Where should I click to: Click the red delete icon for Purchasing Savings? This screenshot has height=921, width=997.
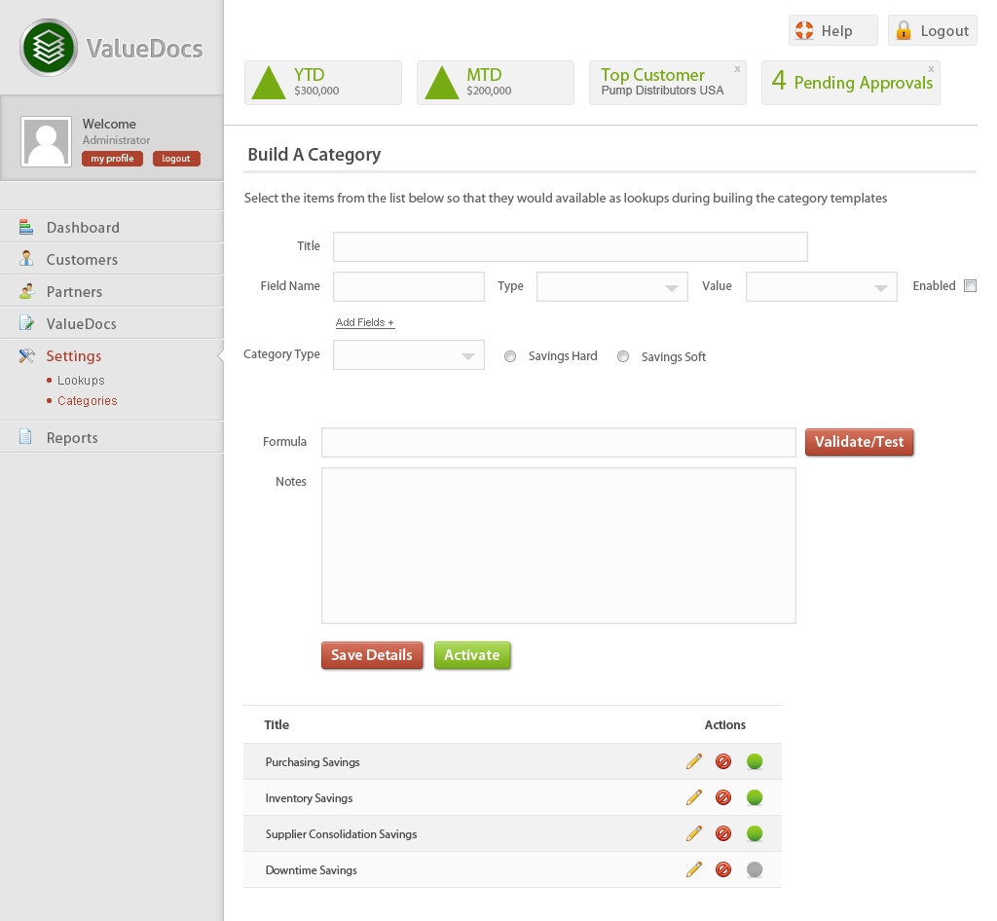click(x=723, y=761)
